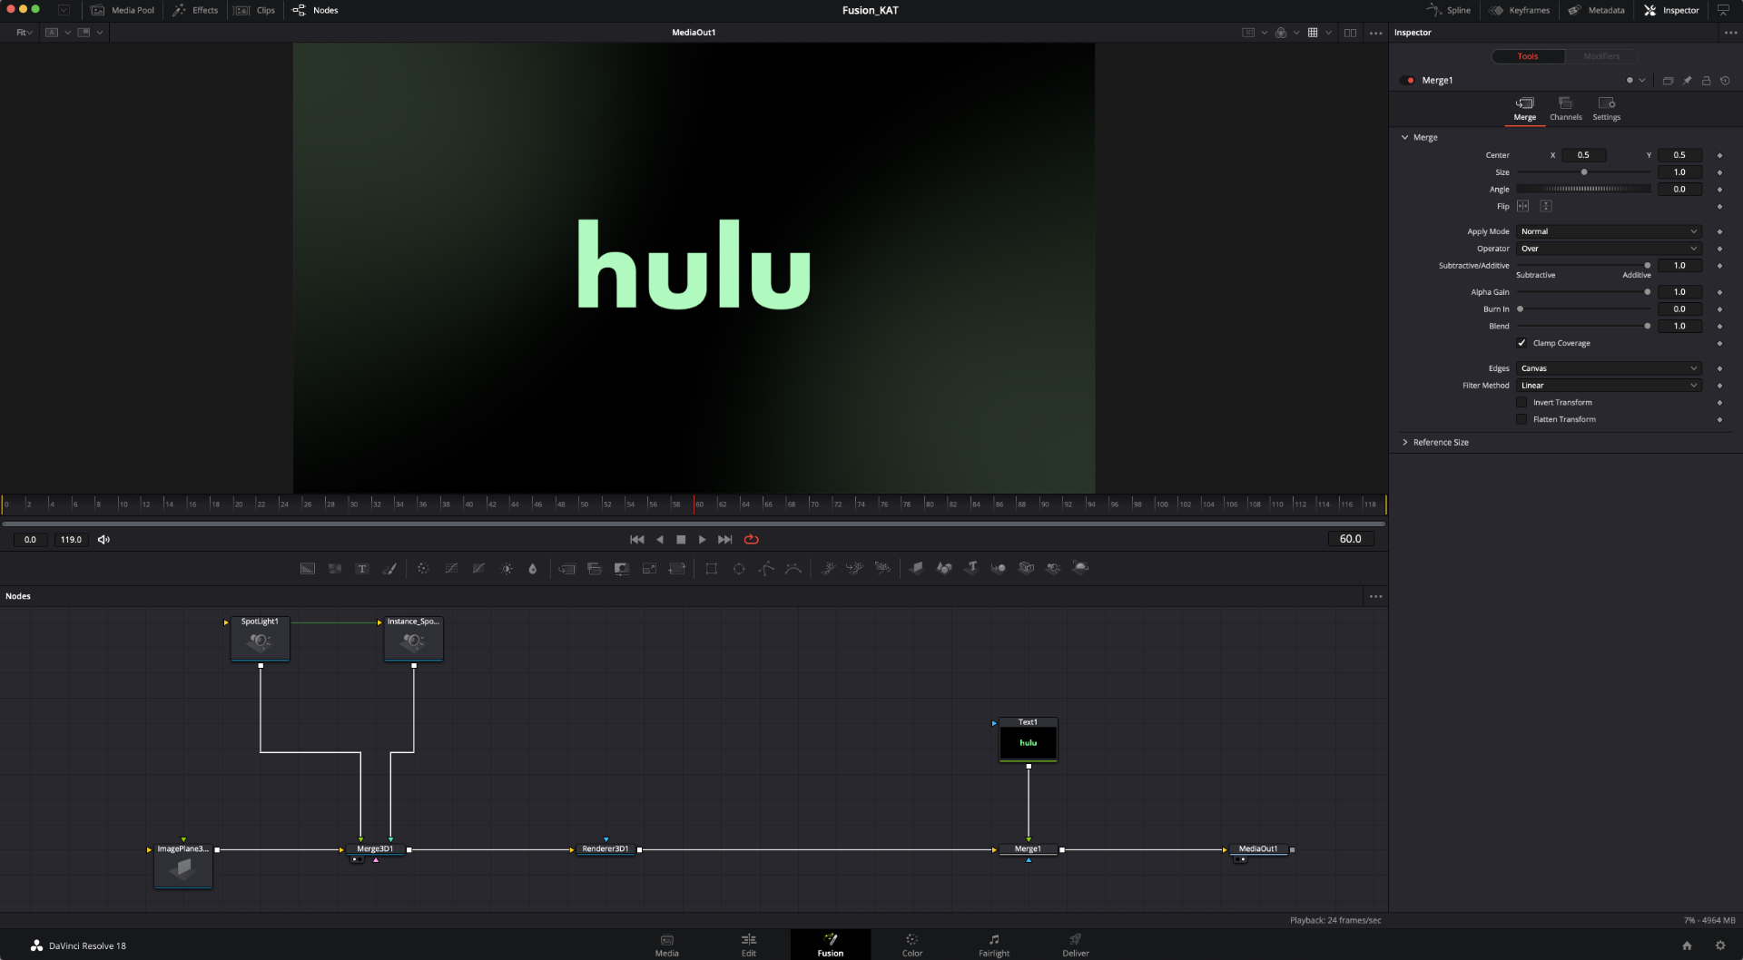This screenshot has width=1743, height=960.
Task: Toggle the Clips panel
Action: (254, 10)
